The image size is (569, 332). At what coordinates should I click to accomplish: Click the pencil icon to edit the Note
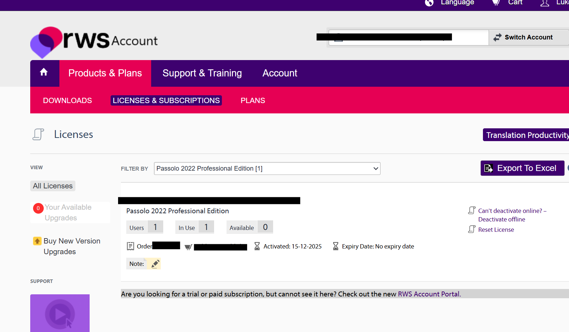point(155,263)
